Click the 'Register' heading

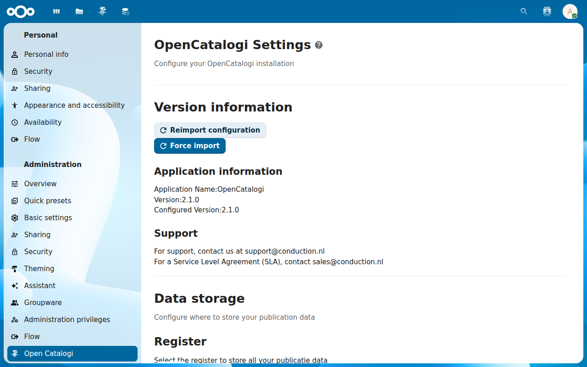[x=180, y=342]
